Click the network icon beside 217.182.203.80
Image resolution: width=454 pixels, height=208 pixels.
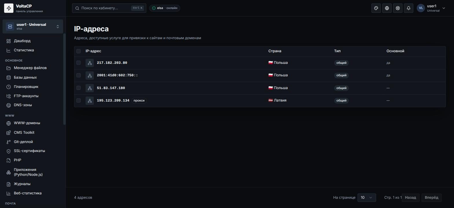pyautogui.click(x=90, y=63)
